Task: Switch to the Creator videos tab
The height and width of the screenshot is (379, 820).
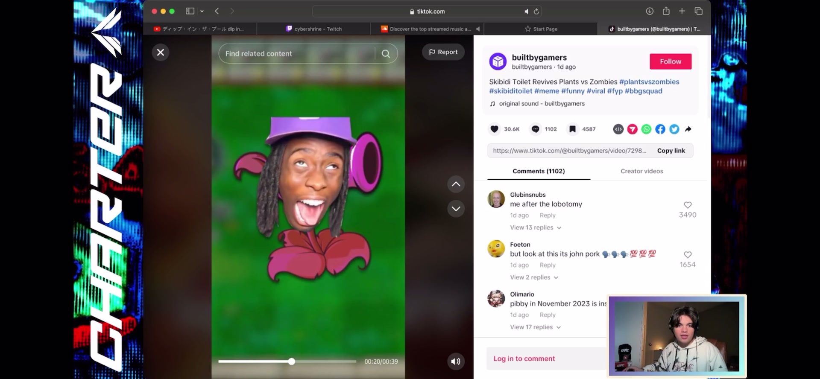Action: (x=642, y=171)
